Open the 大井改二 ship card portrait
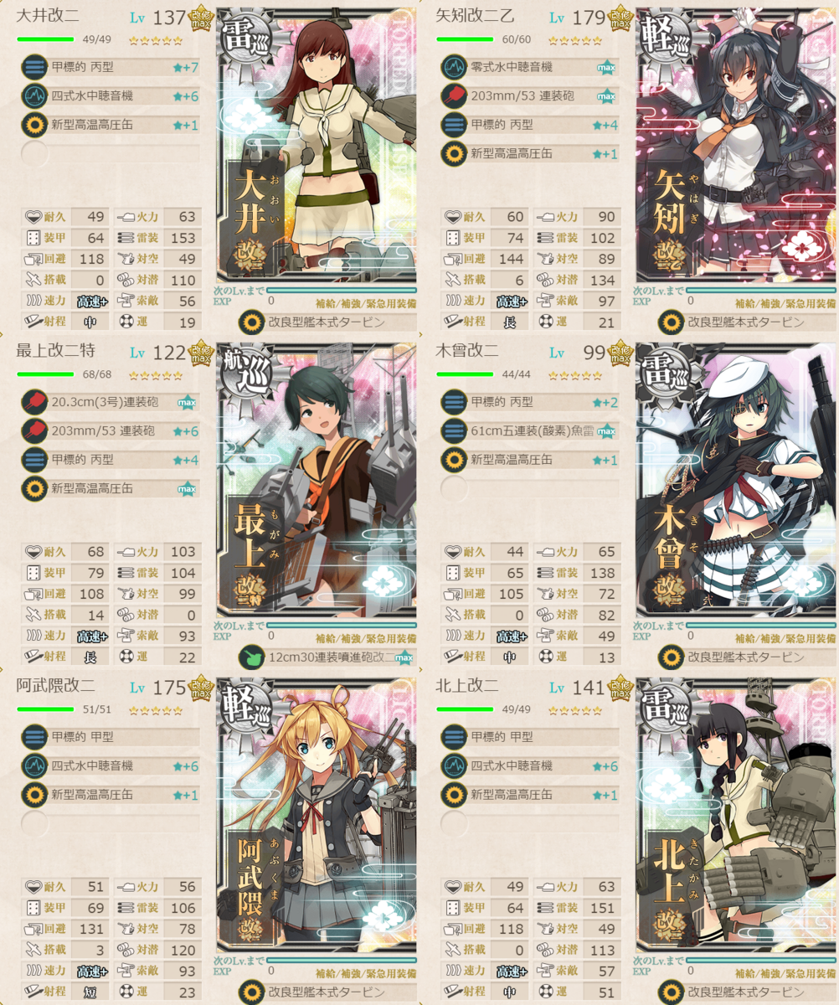This screenshot has height=1005, width=839. [317, 146]
